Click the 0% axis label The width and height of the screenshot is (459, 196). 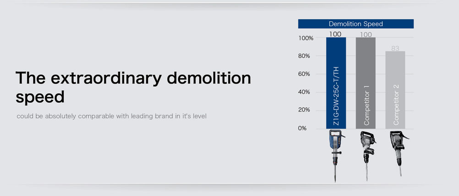tap(302, 128)
